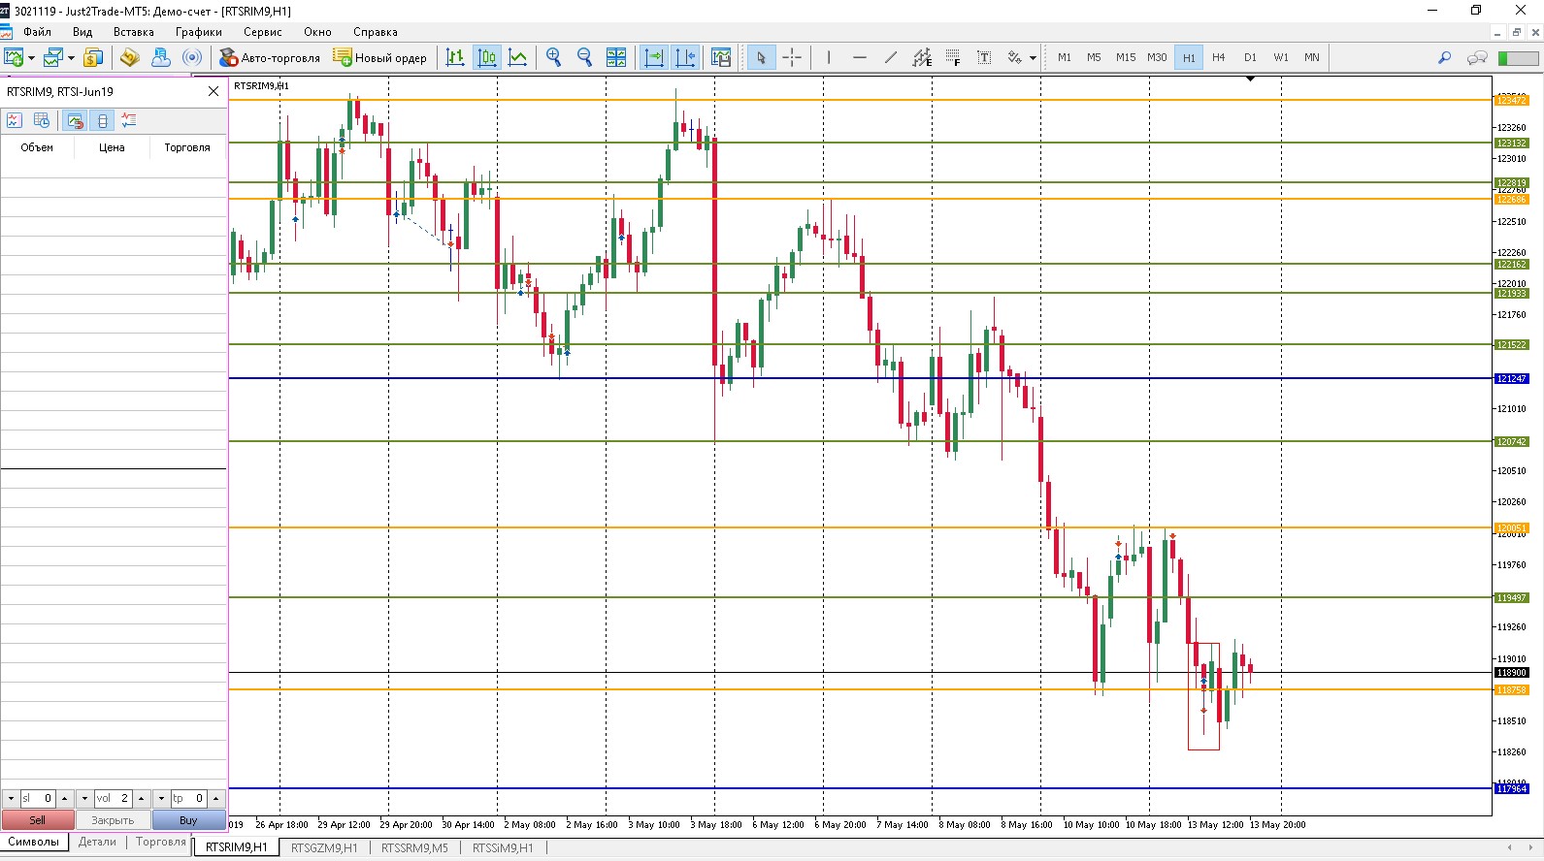Switch to the Детали tab
This screenshot has height=861, width=1544.
[x=97, y=842]
